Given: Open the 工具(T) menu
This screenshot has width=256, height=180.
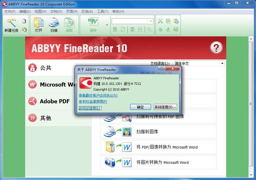Looking at the screenshot, I should pos(103,11).
